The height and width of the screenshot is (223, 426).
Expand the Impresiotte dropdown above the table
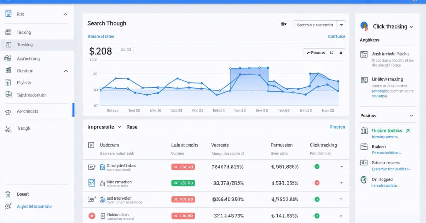coord(120,126)
